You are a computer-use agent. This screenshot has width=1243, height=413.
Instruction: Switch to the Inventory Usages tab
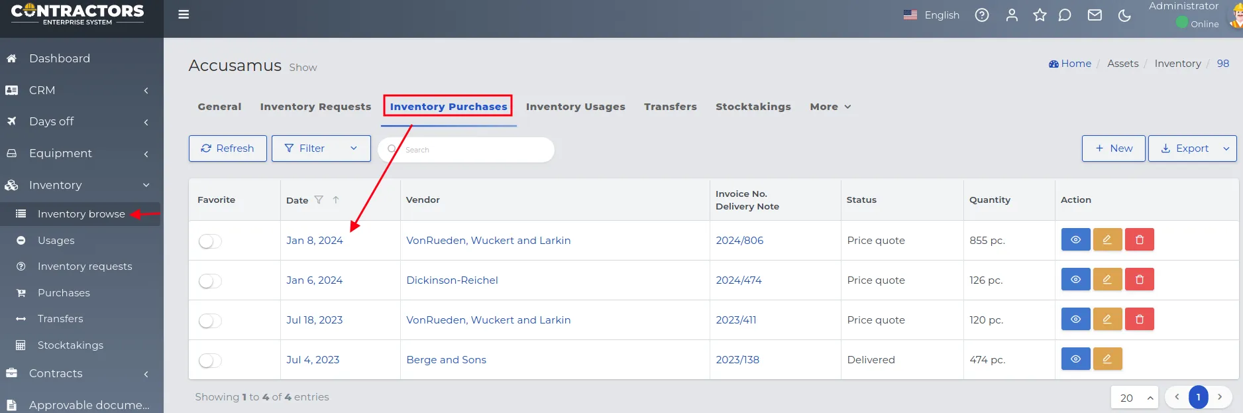pyautogui.click(x=575, y=107)
